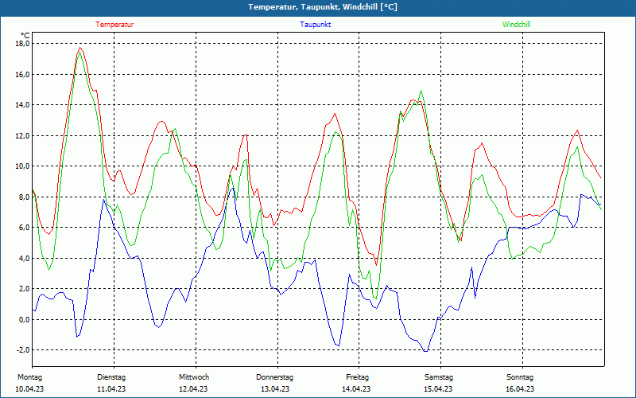This screenshot has height=398, width=636.
Task: Click the date 10.04.23
Action: pos(29,389)
